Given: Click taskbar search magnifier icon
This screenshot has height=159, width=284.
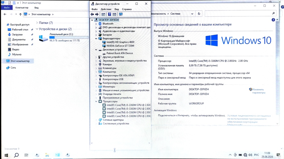Looking at the screenshot, I should 16,155.
